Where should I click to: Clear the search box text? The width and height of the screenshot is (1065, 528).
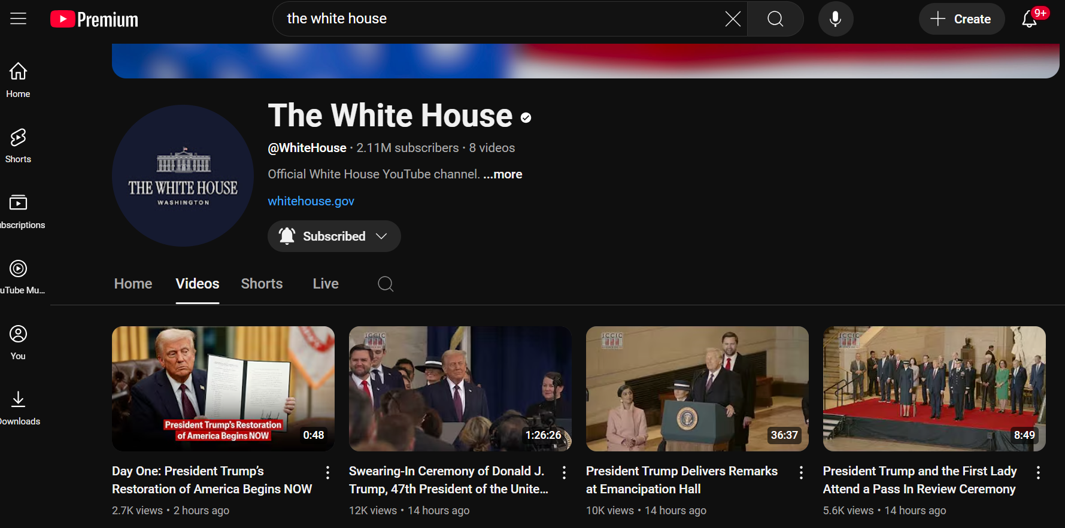tap(732, 19)
